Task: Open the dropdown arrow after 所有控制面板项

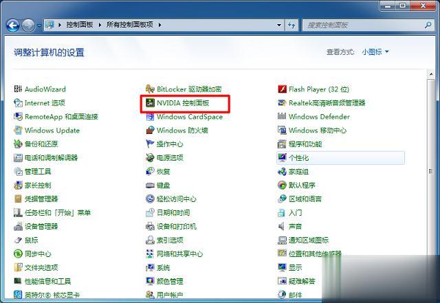Action: coord(160,25)
